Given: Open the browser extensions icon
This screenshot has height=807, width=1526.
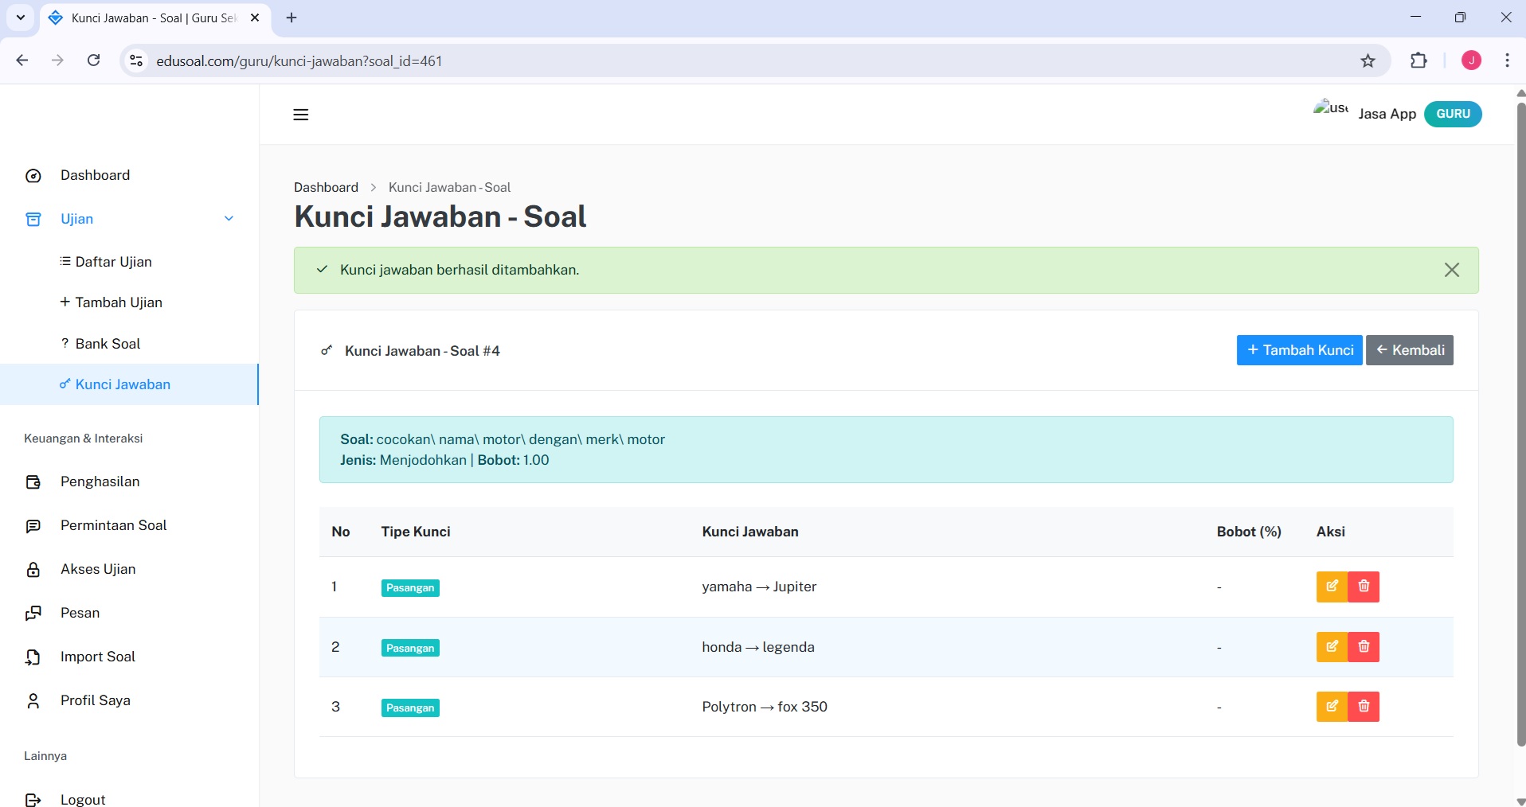Looking at the screenshot, I should [x=1418, y=60].
